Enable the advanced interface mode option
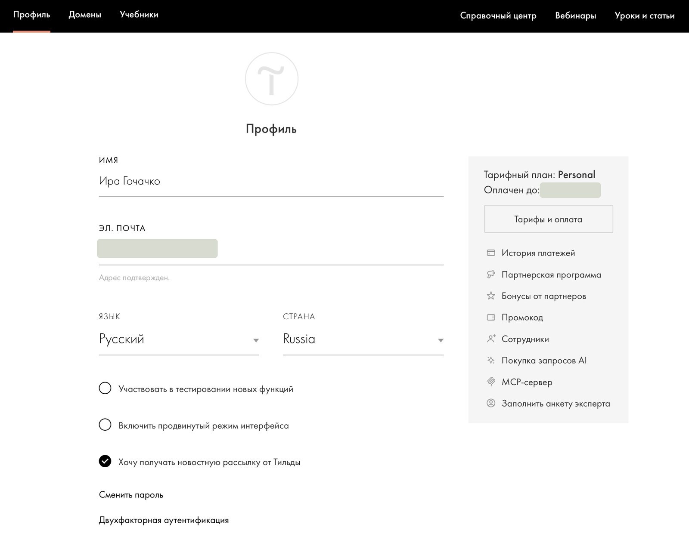This screenshot has height=540, width=689. [105, 425]
